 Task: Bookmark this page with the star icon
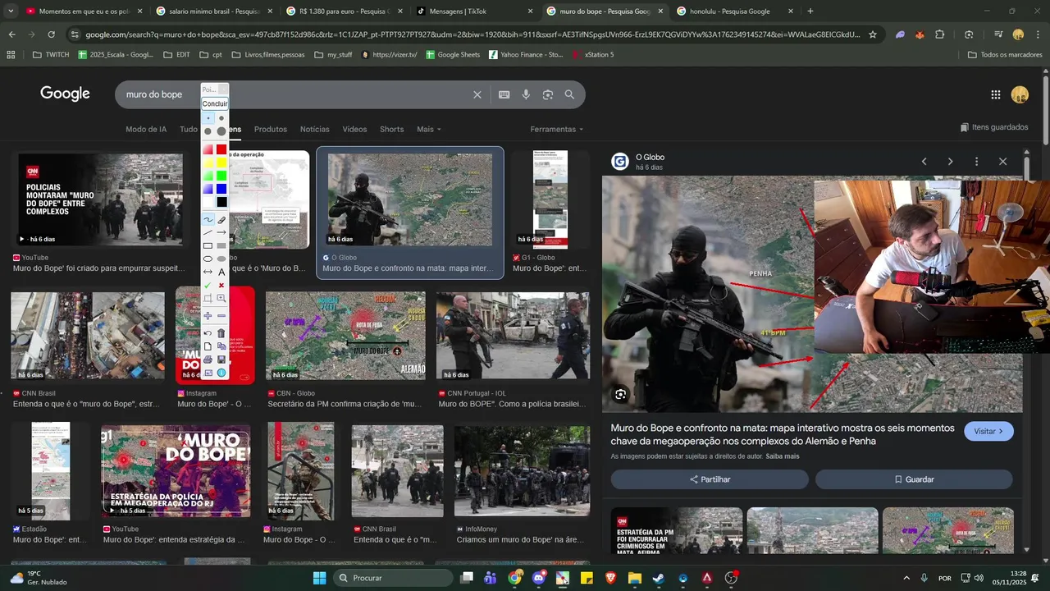tap(873, 34)
